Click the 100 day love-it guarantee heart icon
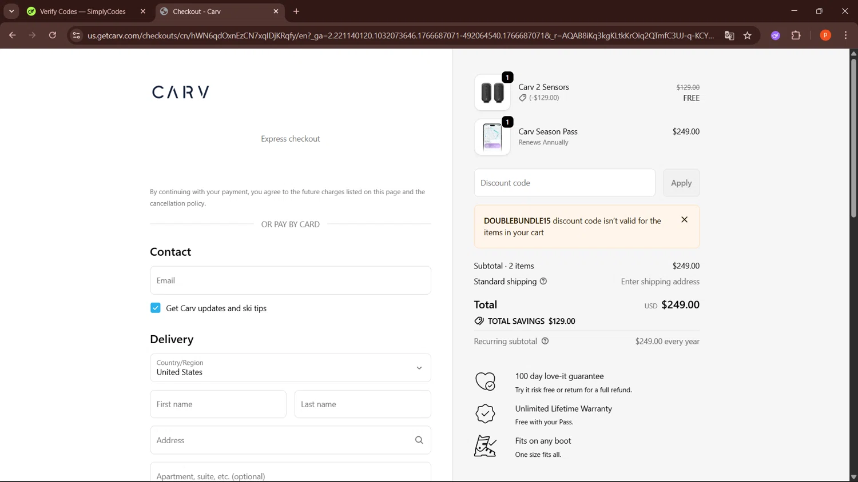Screen dimensions: 858x482 coord(485,381)
